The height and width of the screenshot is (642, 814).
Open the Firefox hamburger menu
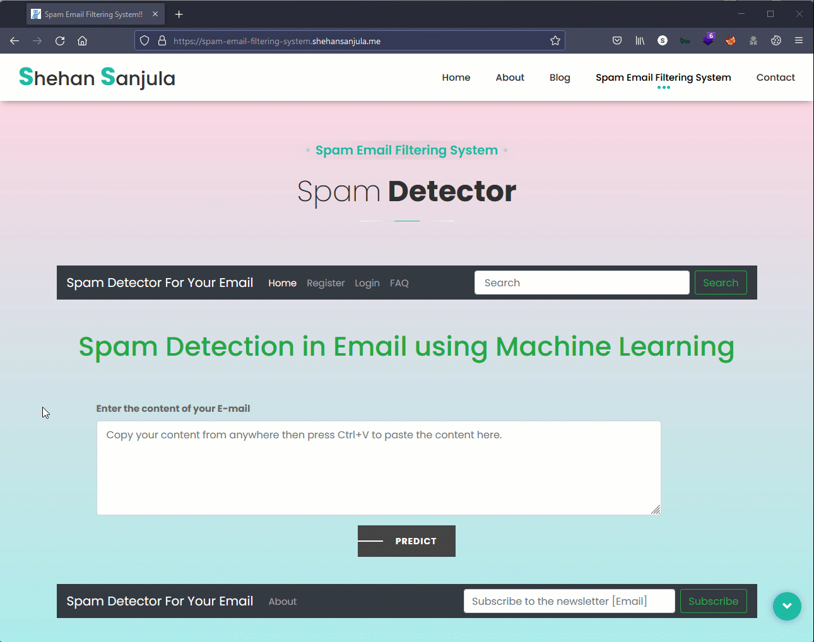799,40
